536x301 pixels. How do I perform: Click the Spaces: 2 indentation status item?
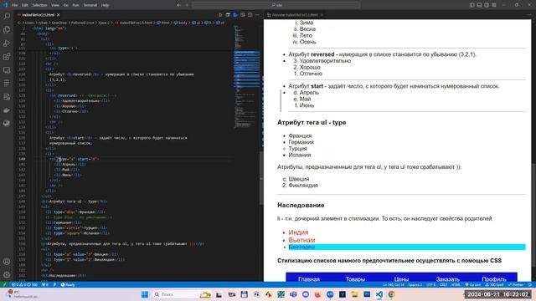[415, 284]
